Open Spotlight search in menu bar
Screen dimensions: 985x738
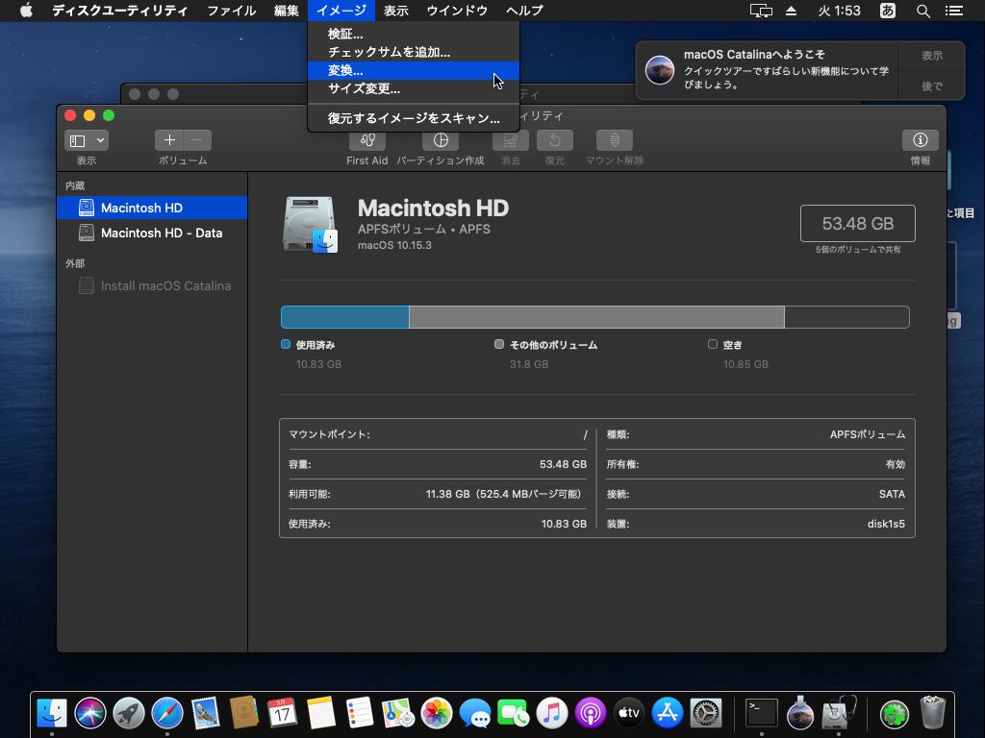[x=922, y=11]
